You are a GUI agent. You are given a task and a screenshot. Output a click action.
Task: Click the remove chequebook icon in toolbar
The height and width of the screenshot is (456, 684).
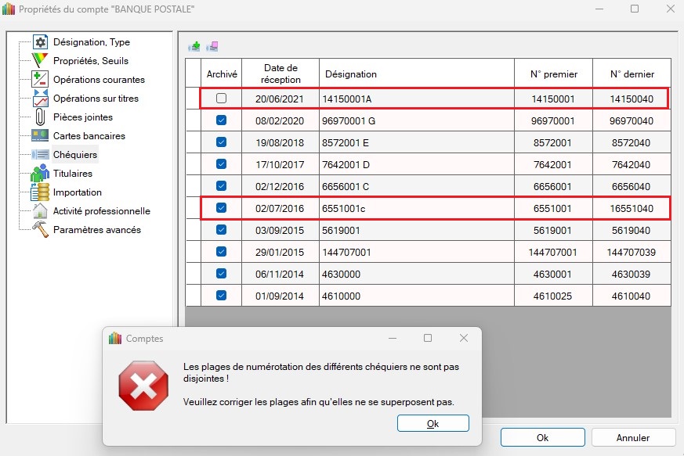[x=213, y=46]
